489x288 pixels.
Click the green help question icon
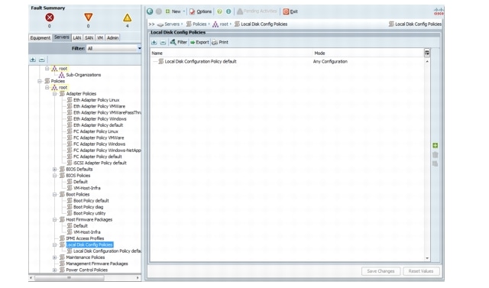(x=219, y=11)
